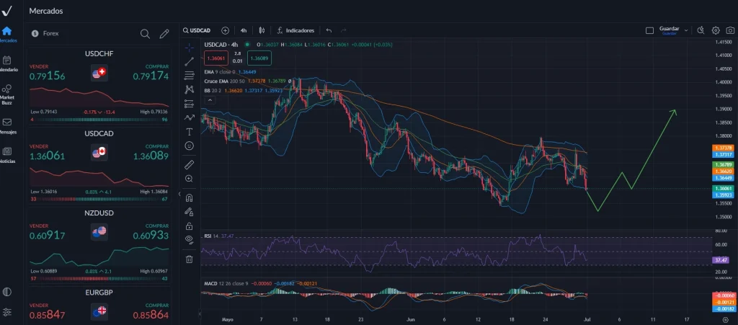Change the candlestick chart type

pos(262,30)
